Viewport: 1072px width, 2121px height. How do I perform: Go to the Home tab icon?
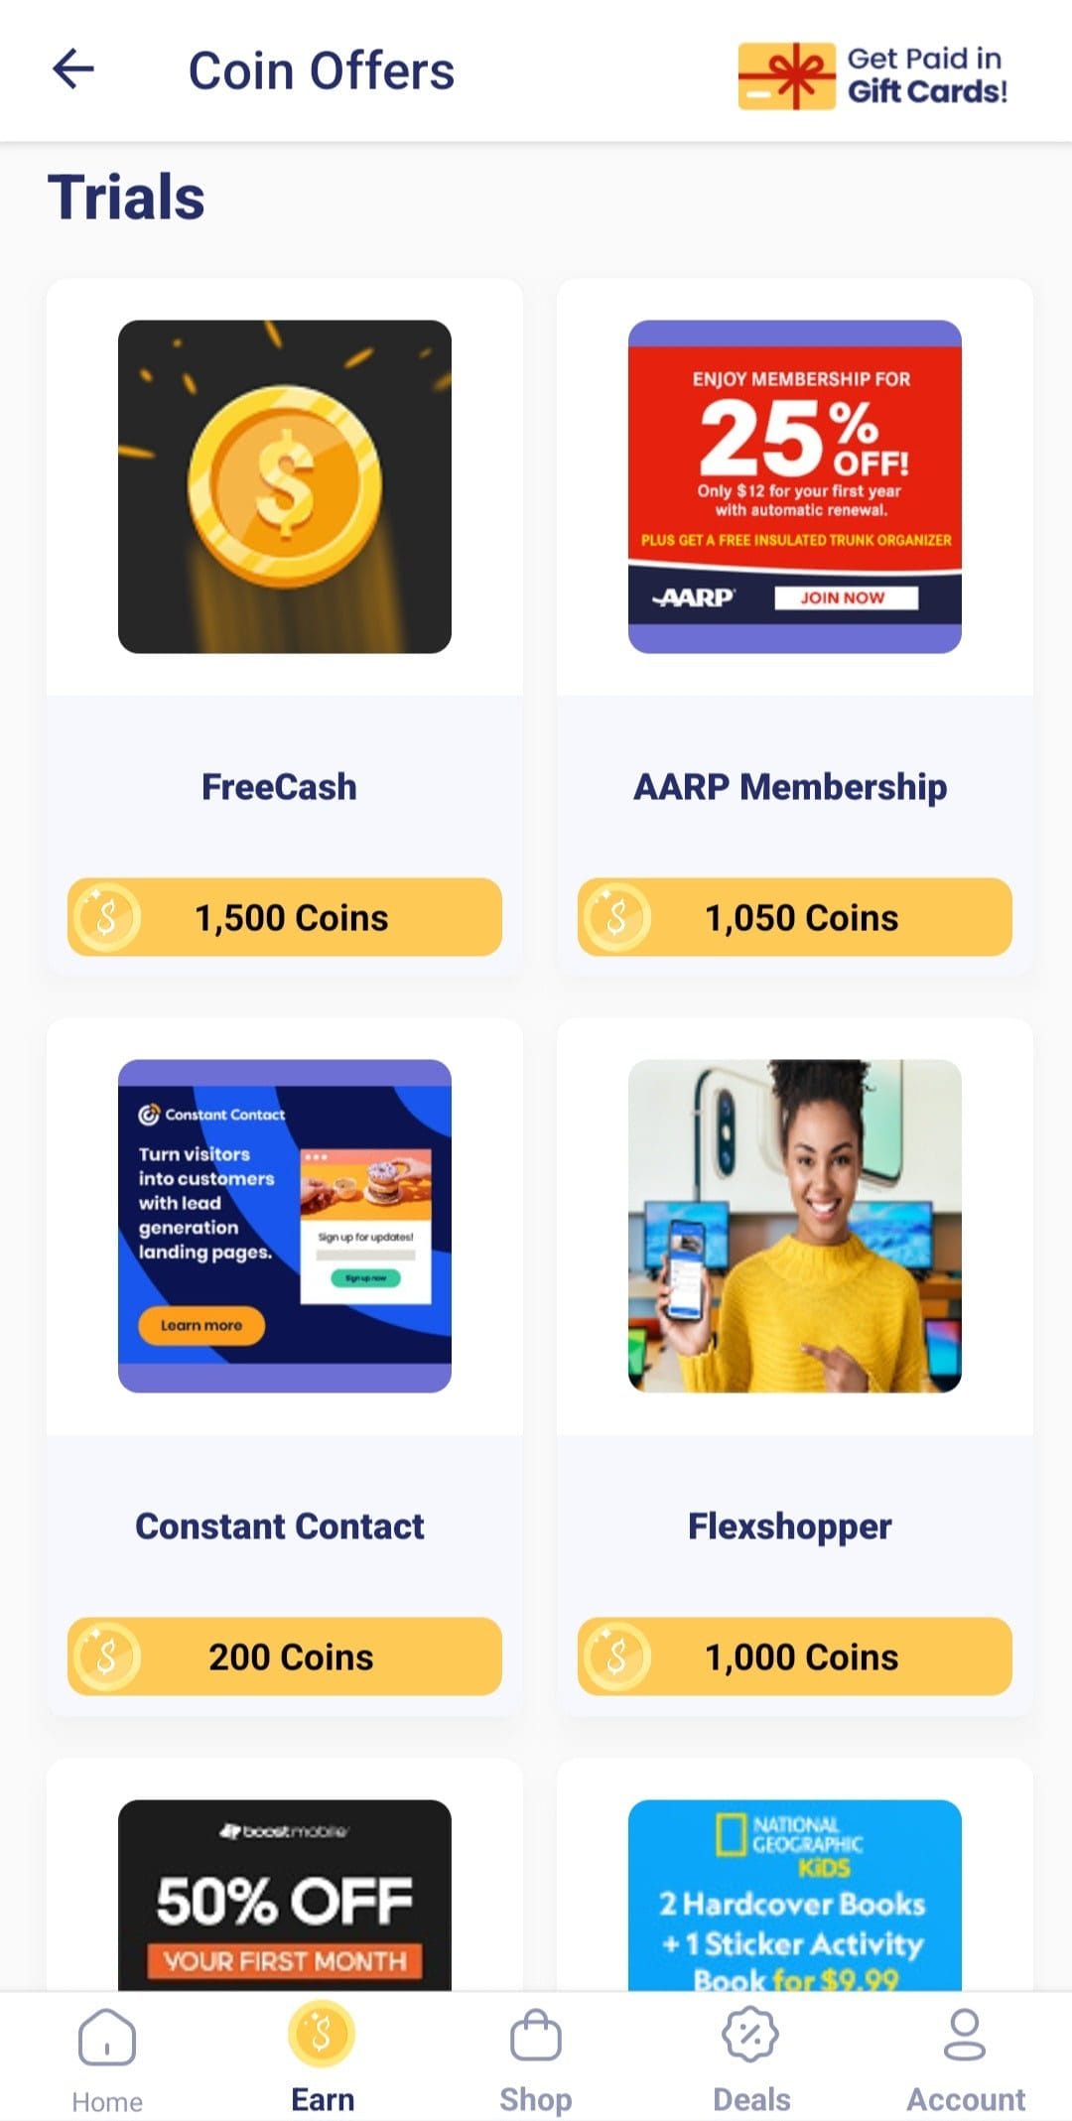pos(107,2036)
